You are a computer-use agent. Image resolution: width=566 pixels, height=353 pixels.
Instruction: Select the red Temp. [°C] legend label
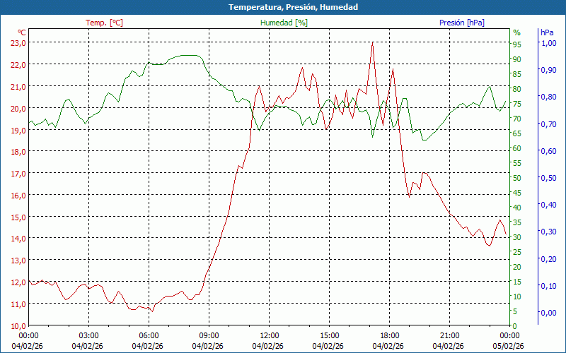(104, 23)
